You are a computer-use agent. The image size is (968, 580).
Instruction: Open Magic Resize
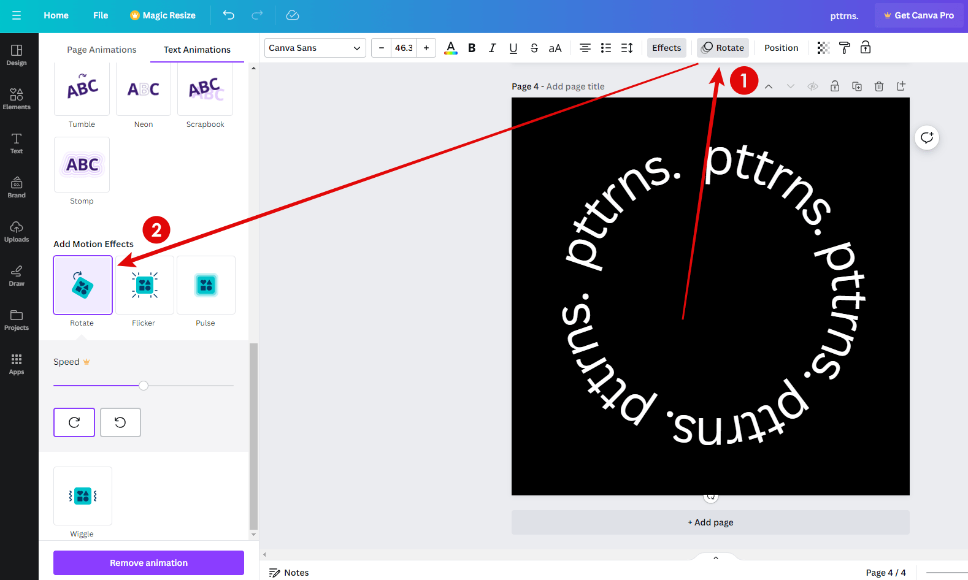[163, 15]
